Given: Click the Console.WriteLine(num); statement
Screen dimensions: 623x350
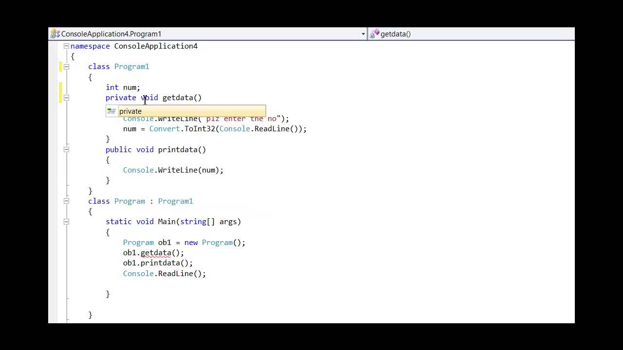Looking at the screenshot, I should [173, 170].
